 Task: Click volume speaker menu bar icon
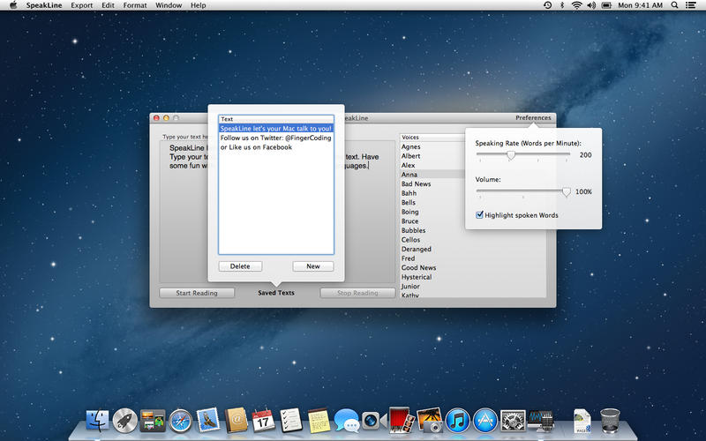591,5
